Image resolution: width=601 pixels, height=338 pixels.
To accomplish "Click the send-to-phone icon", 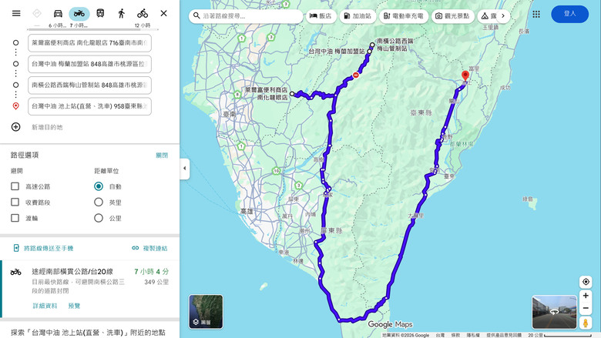I will pos(16,248).
